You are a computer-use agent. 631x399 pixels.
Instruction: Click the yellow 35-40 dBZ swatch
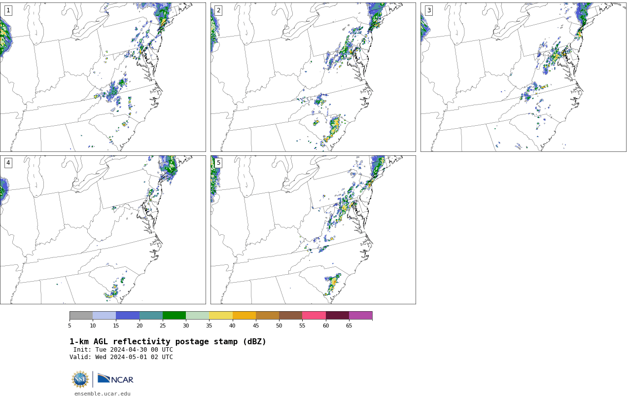coord(221,316)
